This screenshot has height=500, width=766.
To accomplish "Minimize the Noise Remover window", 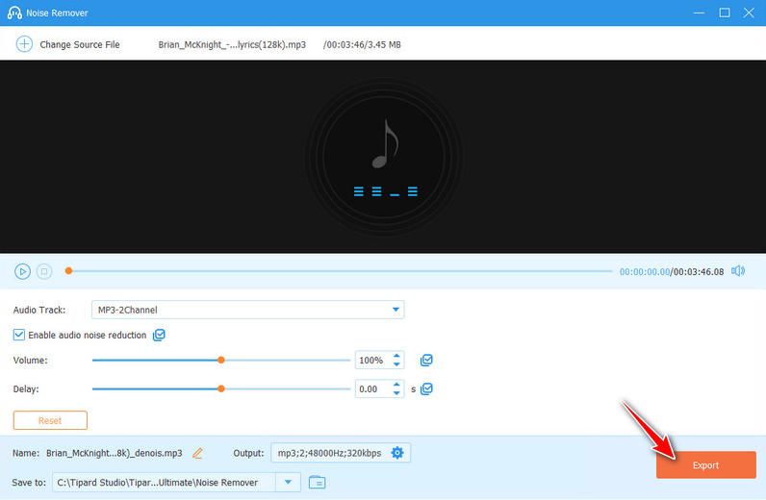I will [x=699, y=12].
